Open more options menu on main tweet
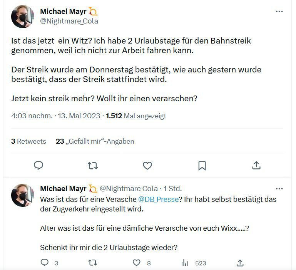296x270 pixels. [x=279, y=12]
